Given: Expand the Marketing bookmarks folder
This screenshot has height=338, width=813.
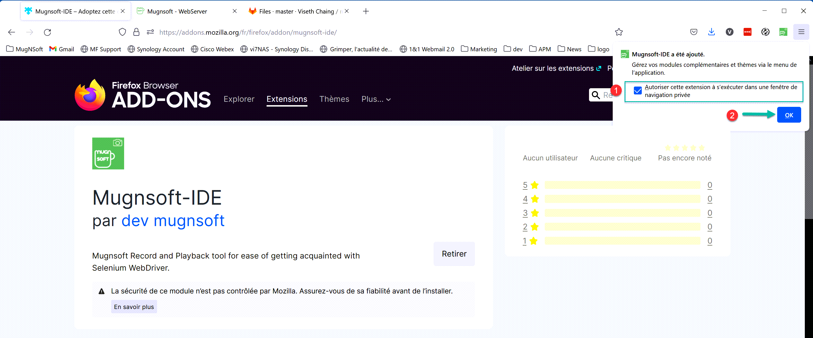Looking at the screenshot, I should coord(479,49).
